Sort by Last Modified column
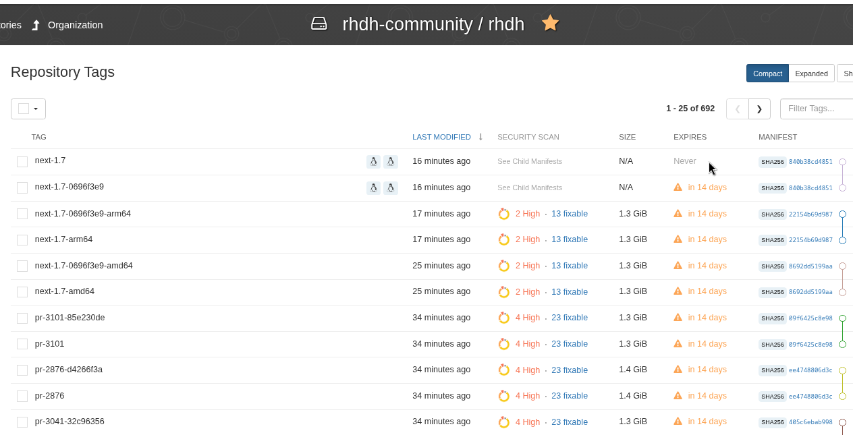The height and width of the screenshot is (435, 853). (x=441, y=137)
